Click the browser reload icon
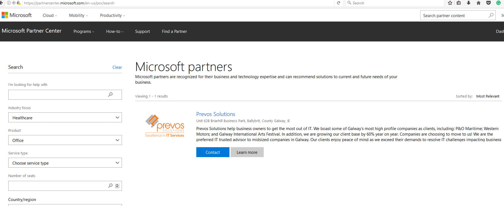504x206 pixels. [x=338, y=3]
